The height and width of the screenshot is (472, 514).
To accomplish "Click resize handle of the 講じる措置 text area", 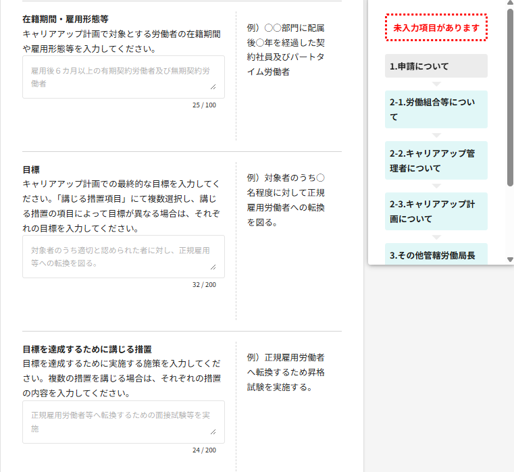I will [x=213, y=432].
